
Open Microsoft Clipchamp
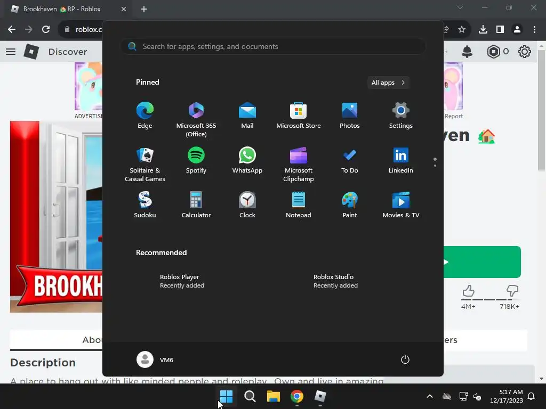(299, 165)
